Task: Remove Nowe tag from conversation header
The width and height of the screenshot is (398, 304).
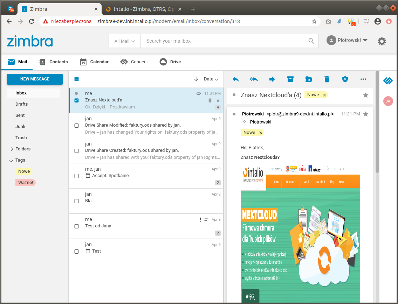Action: point(324,95)
